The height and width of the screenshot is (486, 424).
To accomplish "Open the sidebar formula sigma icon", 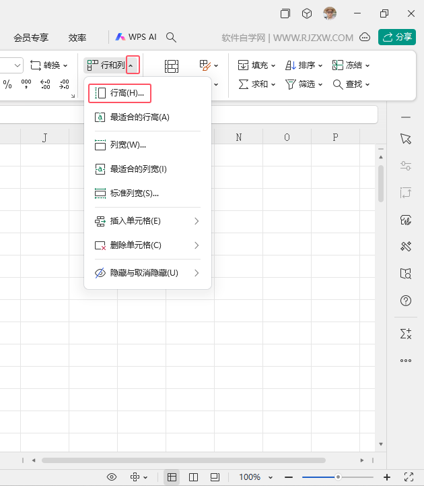I will pos(405,334).
